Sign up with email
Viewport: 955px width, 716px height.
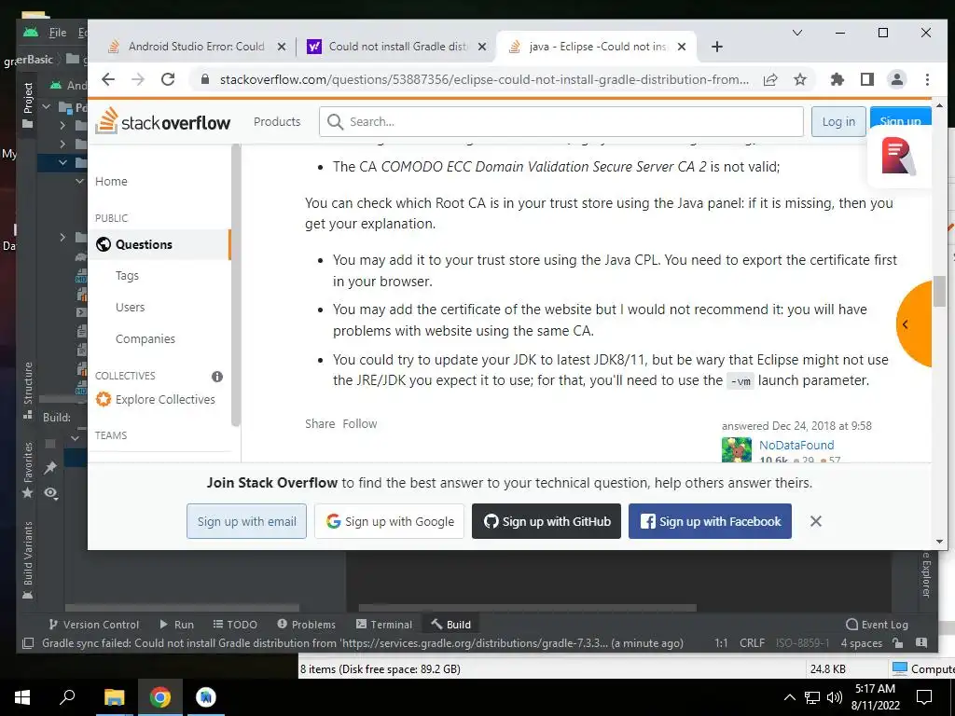[x=246, y=521]
